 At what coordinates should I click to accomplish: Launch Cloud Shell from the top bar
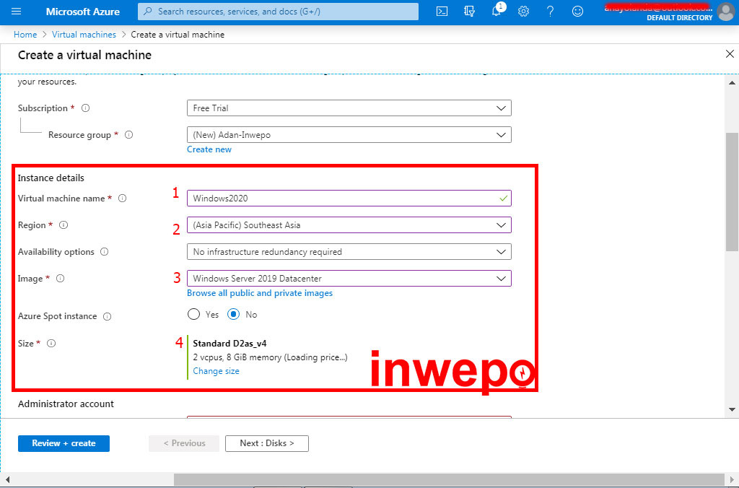[x=442, y=12]
